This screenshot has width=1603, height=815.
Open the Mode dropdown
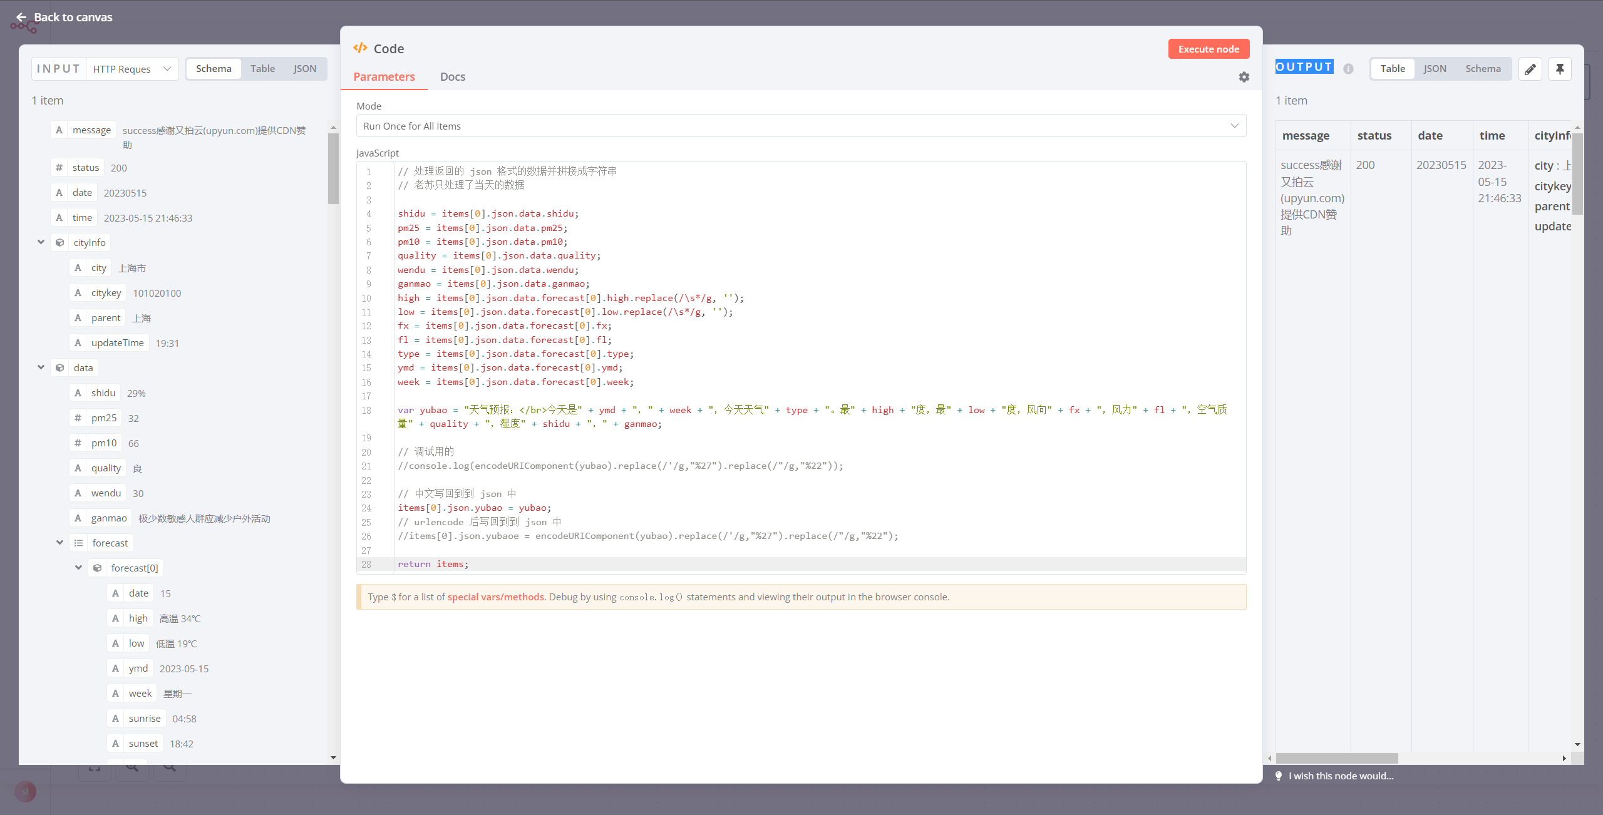tap(801, 126)
